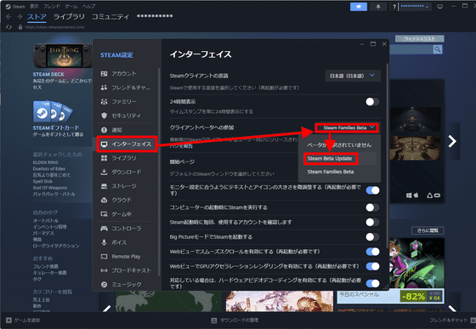The image size is (476, 329).
Task: Open ELDEN RING in recently viewed list
Action: tap(46, 162)
